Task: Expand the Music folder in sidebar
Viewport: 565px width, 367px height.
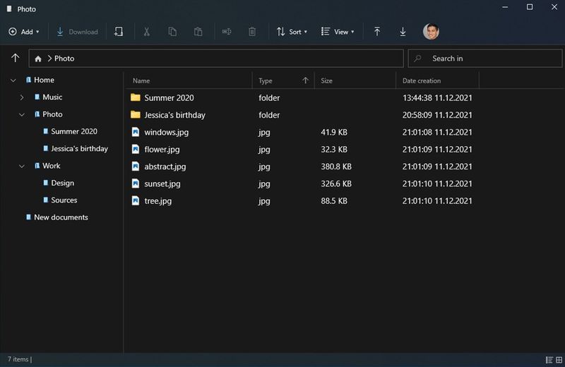Action: tap(22, 97)
